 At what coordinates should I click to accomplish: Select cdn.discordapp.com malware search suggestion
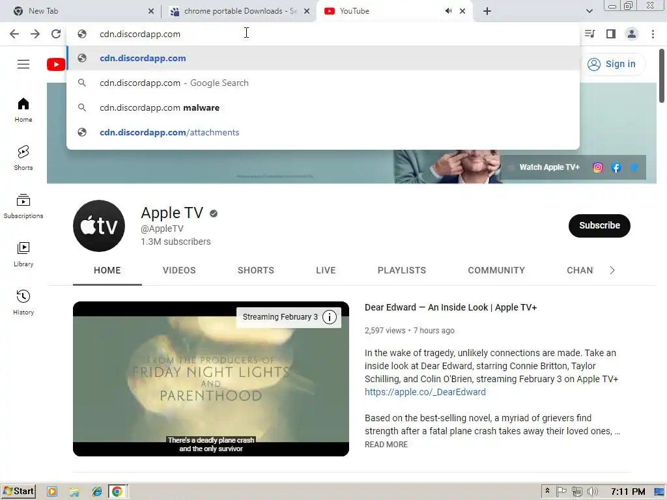pyautogui.click(x=323, y=107)
